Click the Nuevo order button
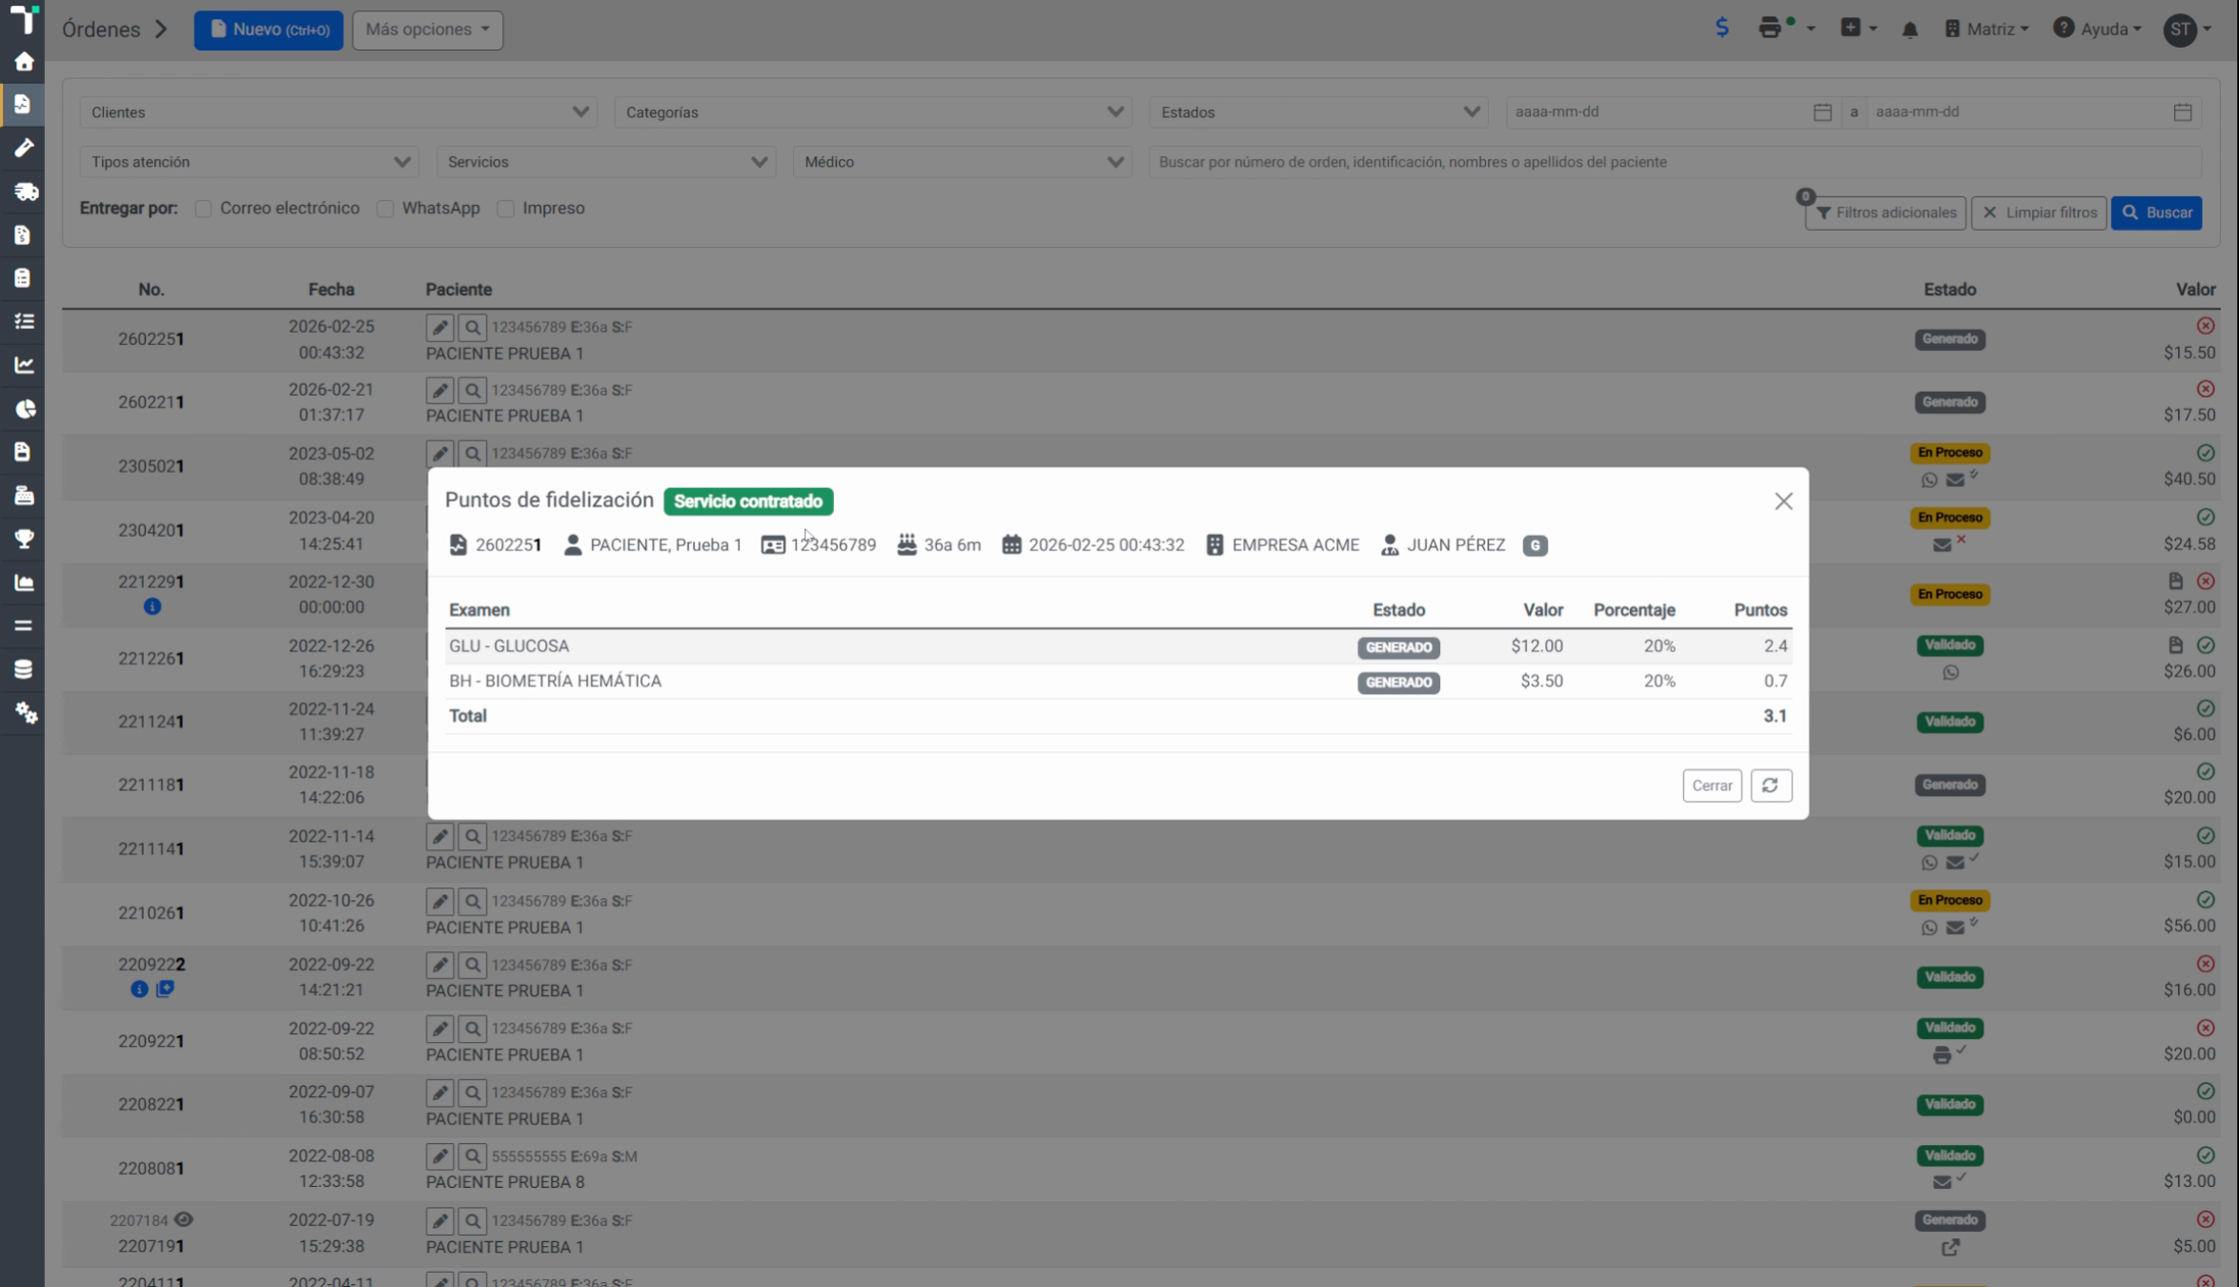2239x1287 pixels. point(269,30)
